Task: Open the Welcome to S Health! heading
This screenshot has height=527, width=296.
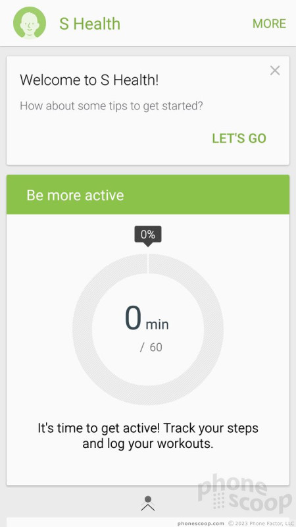Action: click(89, 80)
